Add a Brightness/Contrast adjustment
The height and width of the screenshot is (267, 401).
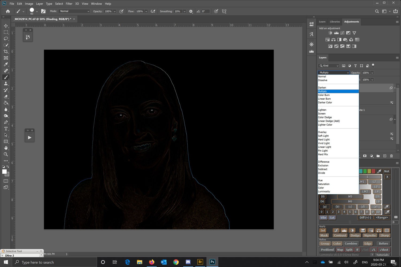(x=330, y=33)
